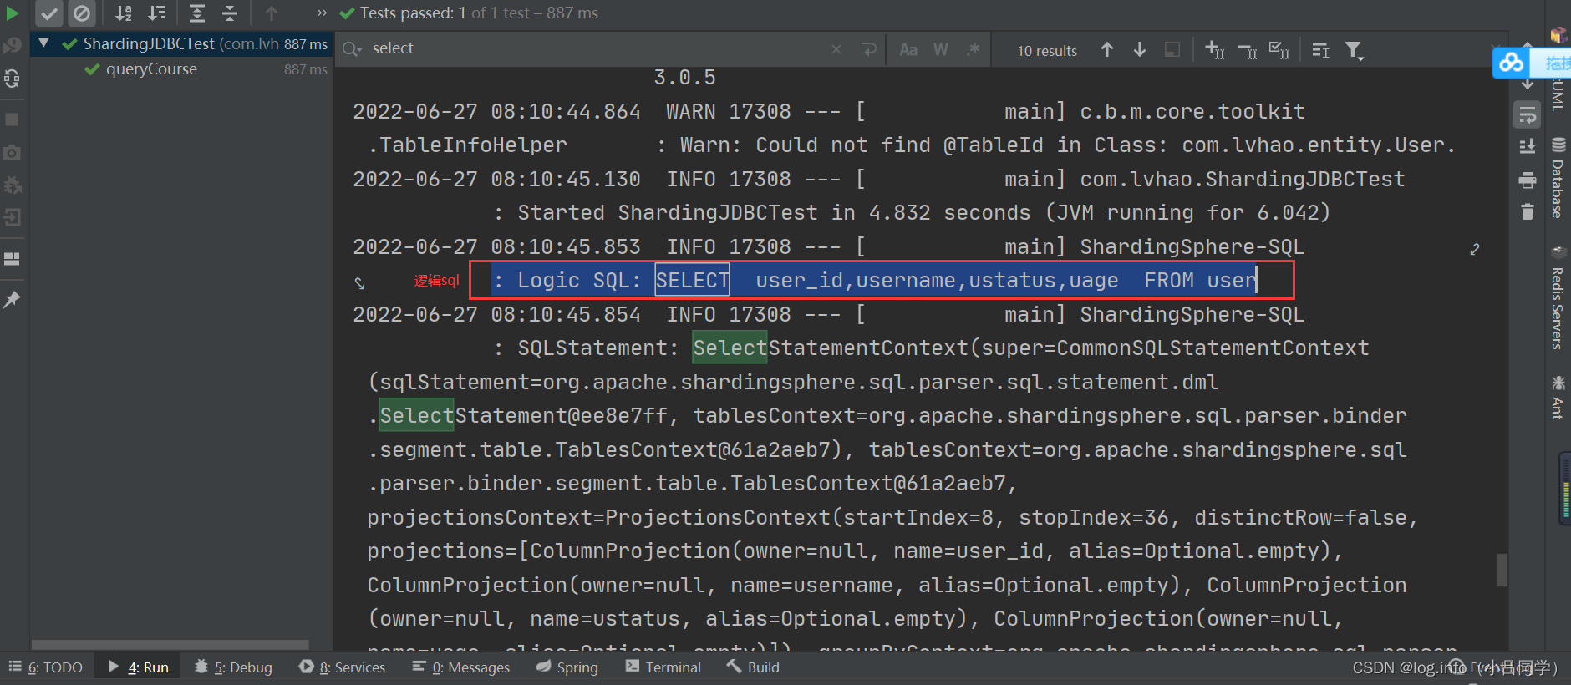Pin the run tab with pin icon
This screenshot has width=1571, height=685.
[12, 299]
